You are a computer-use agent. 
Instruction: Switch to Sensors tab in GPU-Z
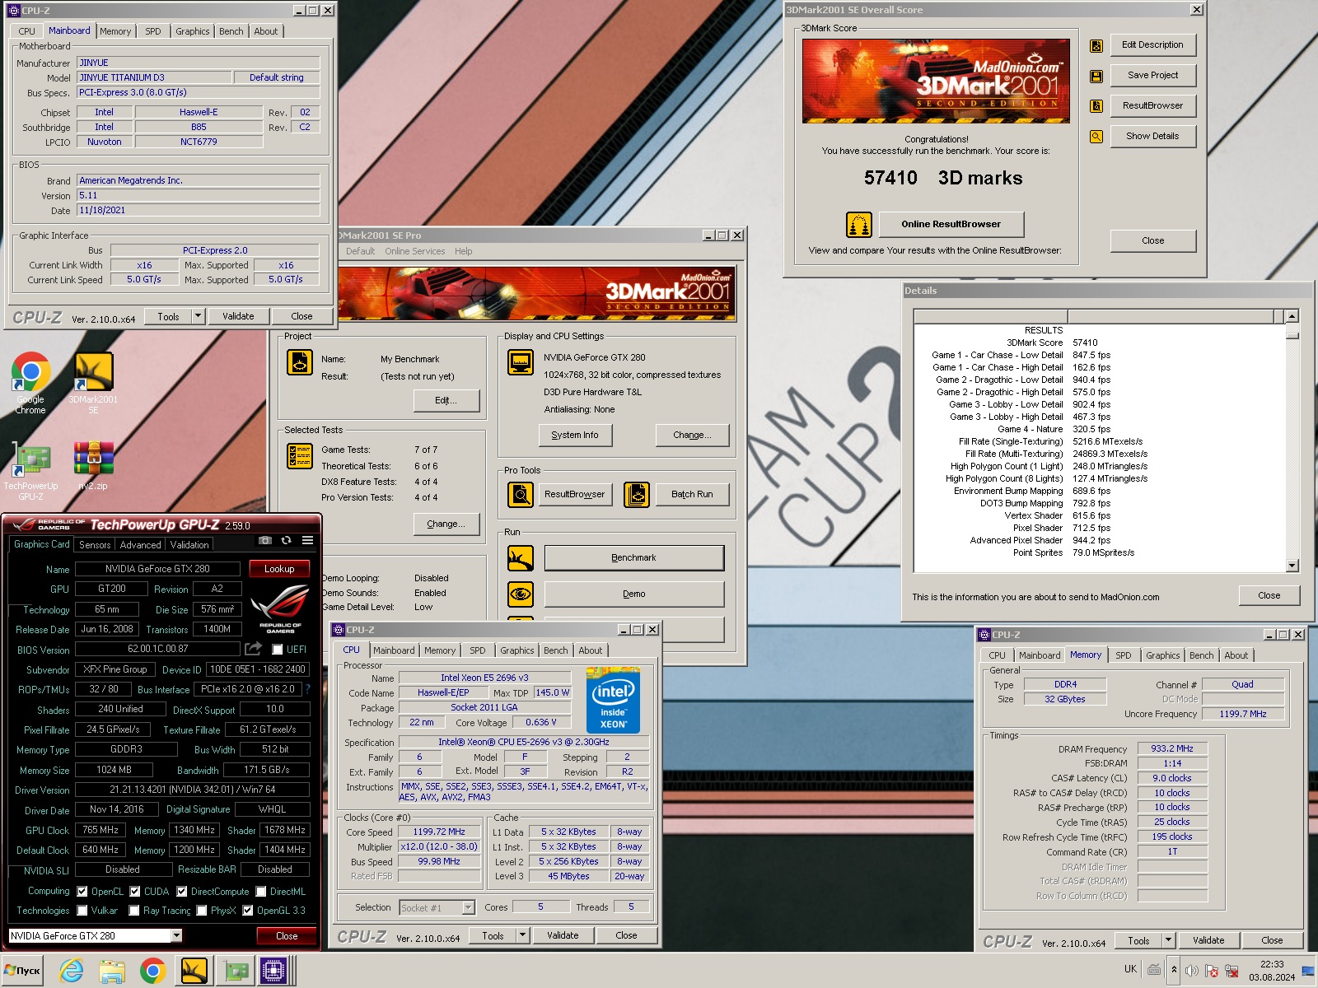tap(95, 545)
